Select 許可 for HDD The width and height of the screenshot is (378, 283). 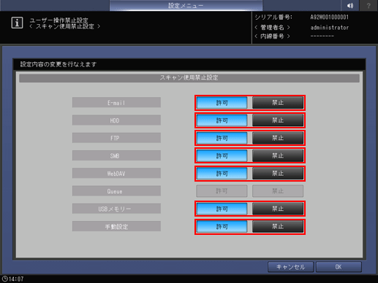(222, 120)
